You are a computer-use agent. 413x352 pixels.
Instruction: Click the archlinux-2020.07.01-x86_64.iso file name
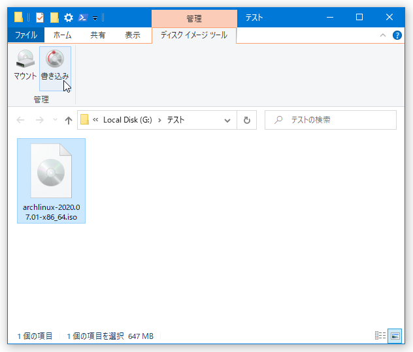click(x=52, y=213)
